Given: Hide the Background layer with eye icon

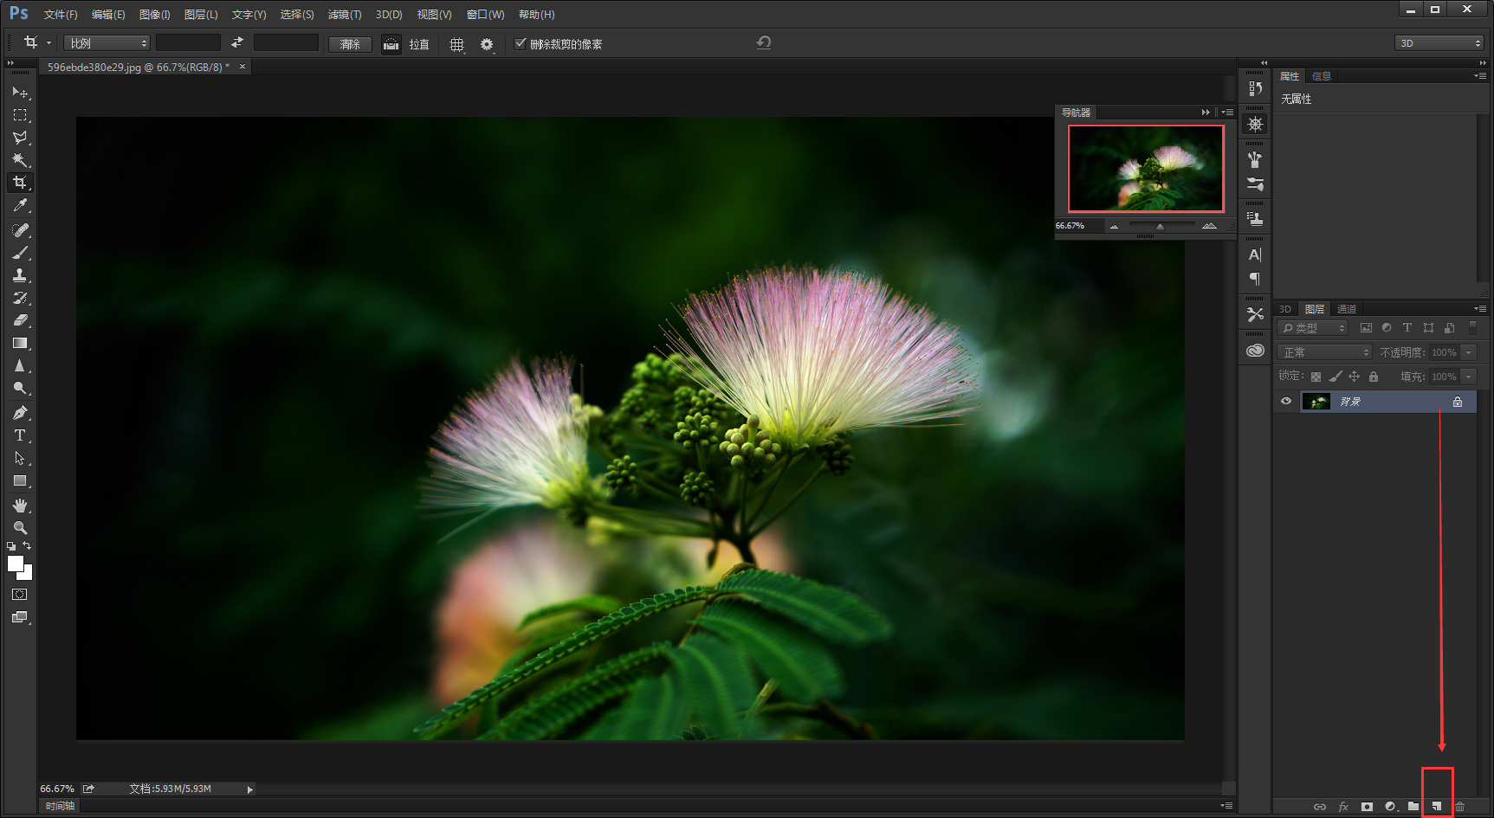Looking at the screenshot, I should point(1286,401).
